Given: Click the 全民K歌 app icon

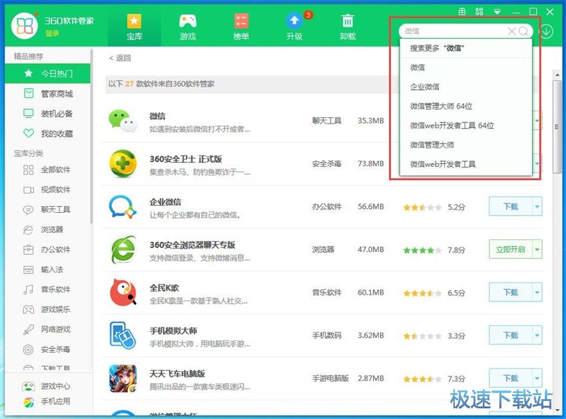Looking at the screenshot, I should pyautogui.click(x=123, y=293).
